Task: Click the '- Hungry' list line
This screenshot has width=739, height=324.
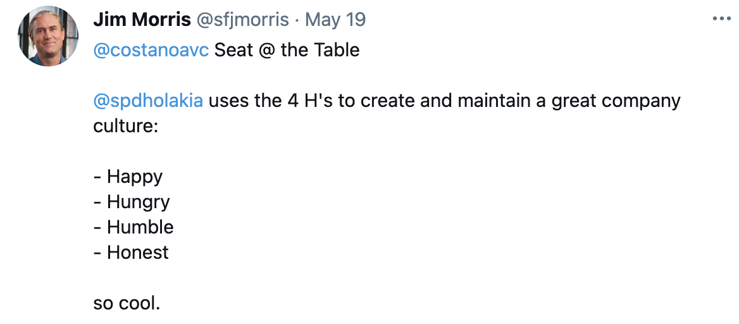Action: pyautogui.click(x=132, y=202)
